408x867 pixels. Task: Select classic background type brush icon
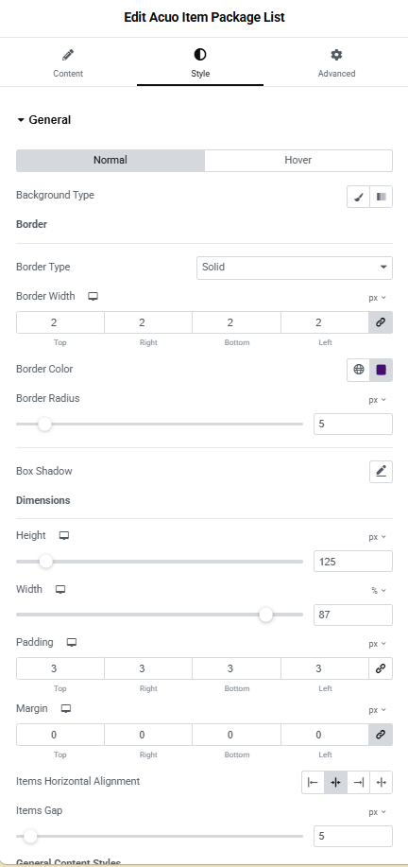tap(358, 197)
